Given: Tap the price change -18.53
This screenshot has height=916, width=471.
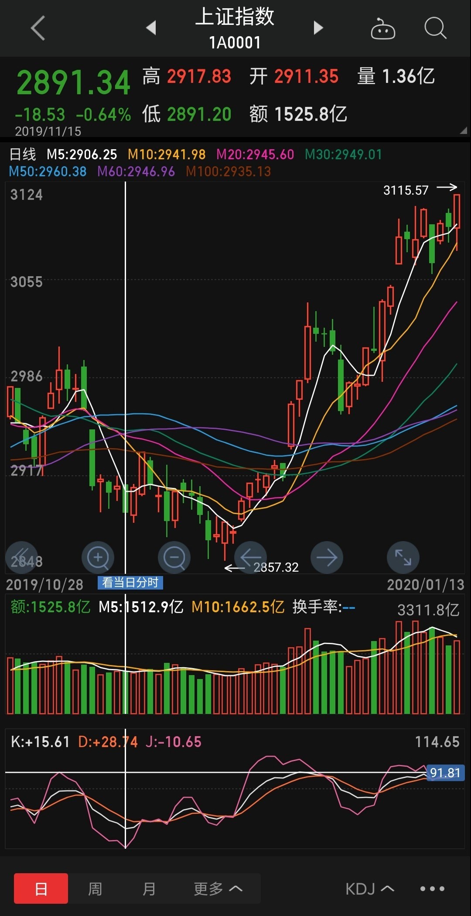Looking at the screenshot, I should [40, 114].
